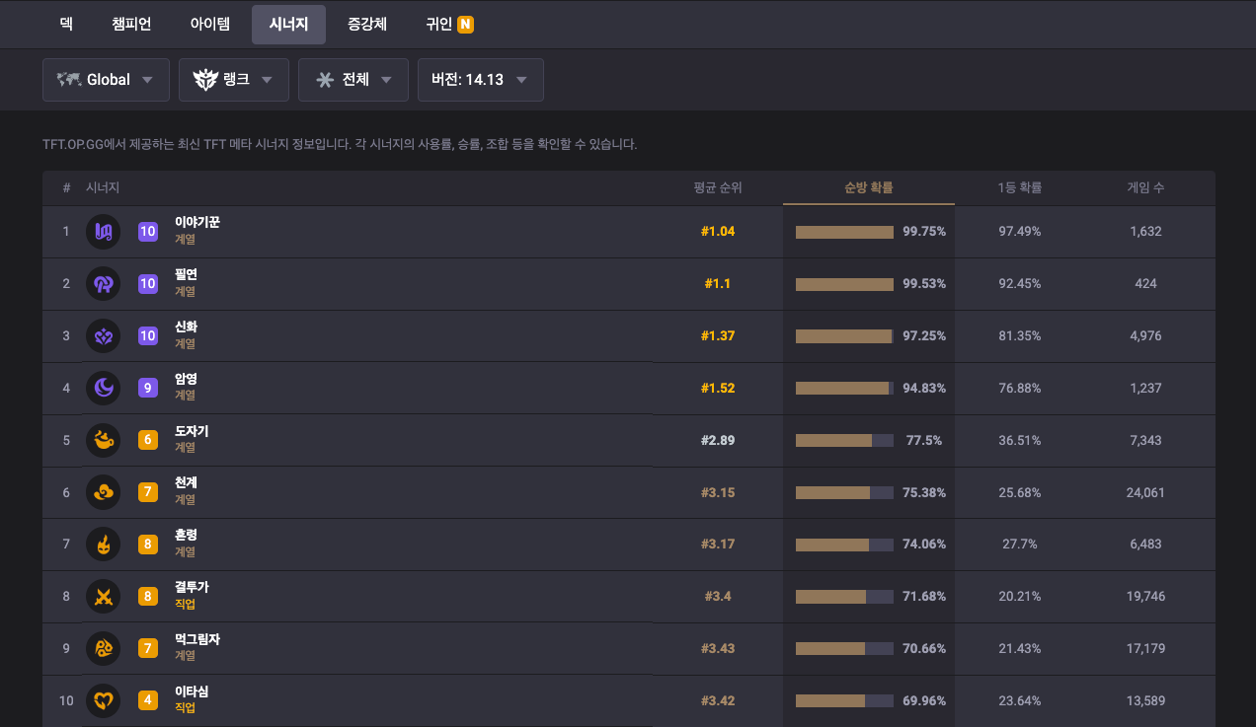Open the 랭크 game mode dropdown

click(233, 80)
